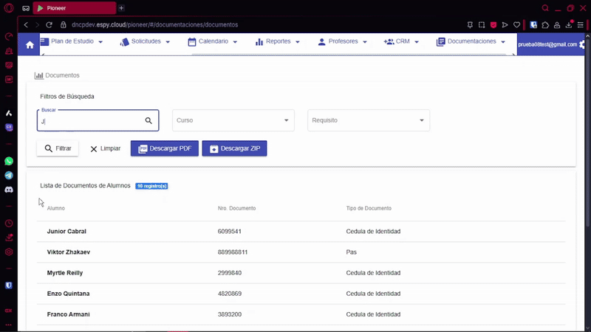Click the settings gear beside the user email
The width and height of the screenshot is (591, 332).
(583, 44)
